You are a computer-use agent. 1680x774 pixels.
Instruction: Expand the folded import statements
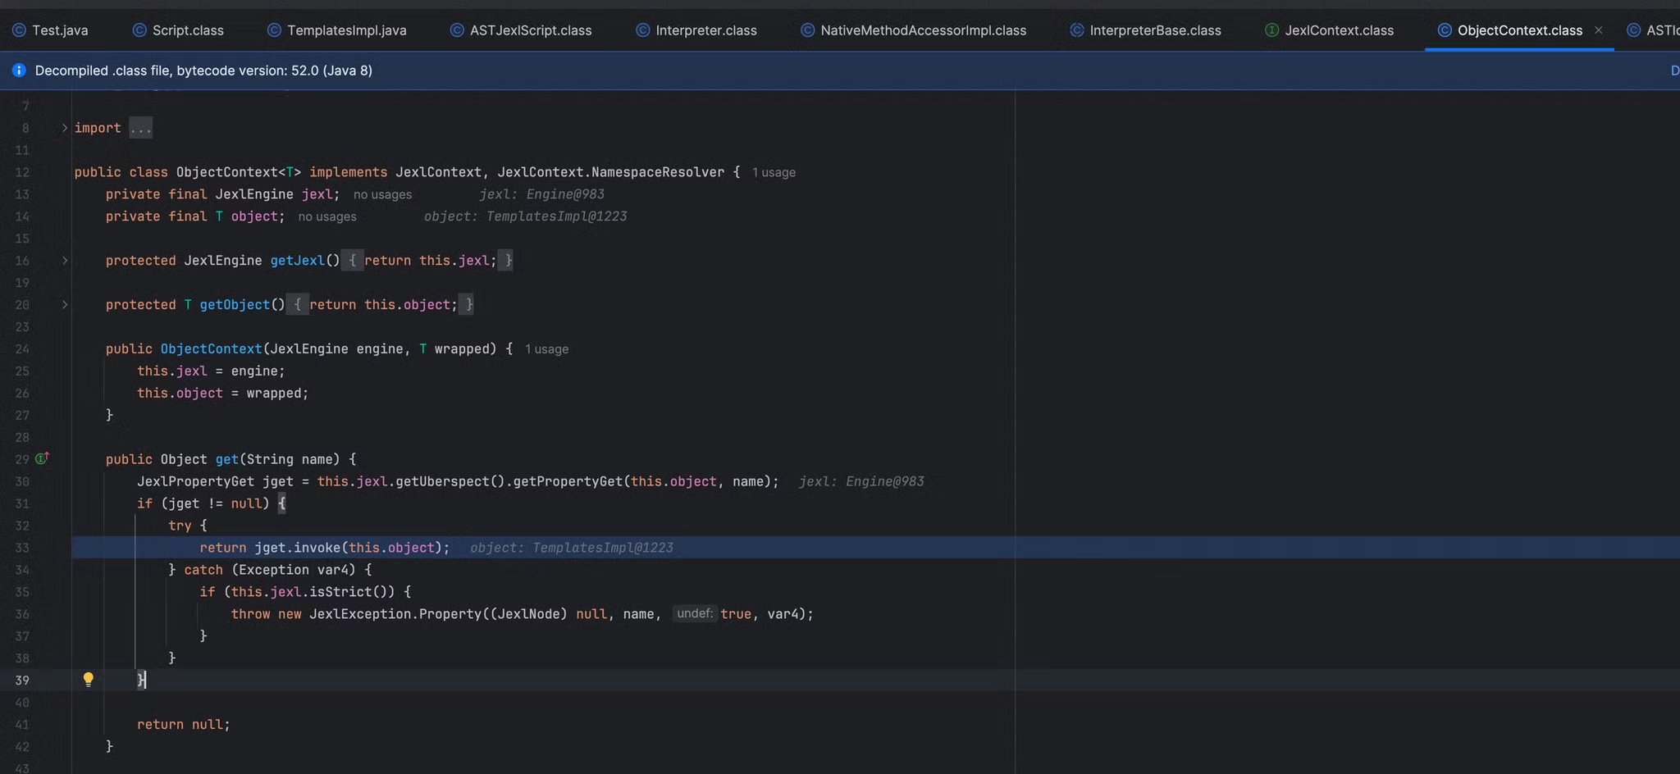[65, 128]
